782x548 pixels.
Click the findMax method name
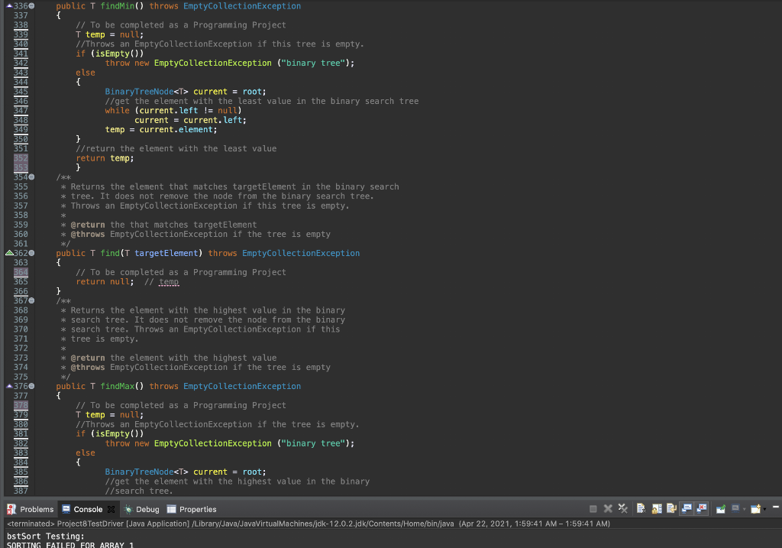(x=117, y=386)
